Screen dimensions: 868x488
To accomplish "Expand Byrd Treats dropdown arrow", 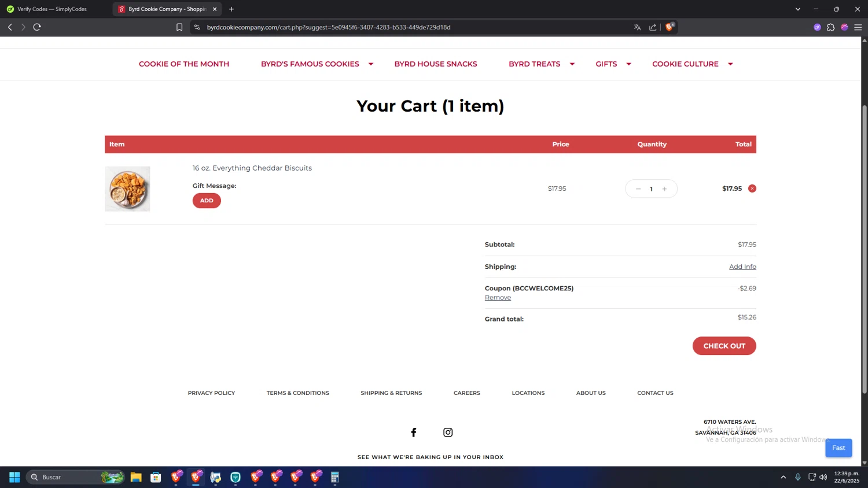I will tap(572, 64).
